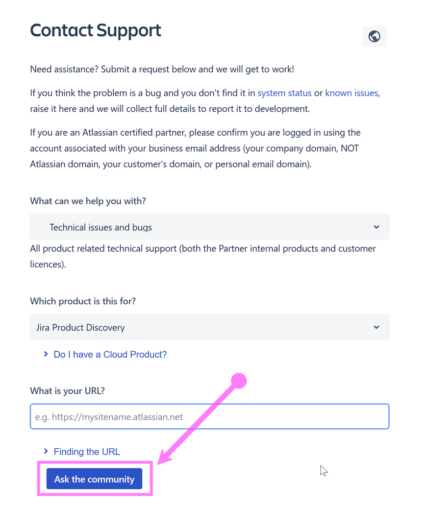Click the What can we help you with? label
The height and width of the screenshot is (510, 425).
point(88,201)
